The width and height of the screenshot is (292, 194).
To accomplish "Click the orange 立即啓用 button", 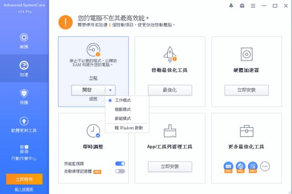I will click(x=24, y=179).
